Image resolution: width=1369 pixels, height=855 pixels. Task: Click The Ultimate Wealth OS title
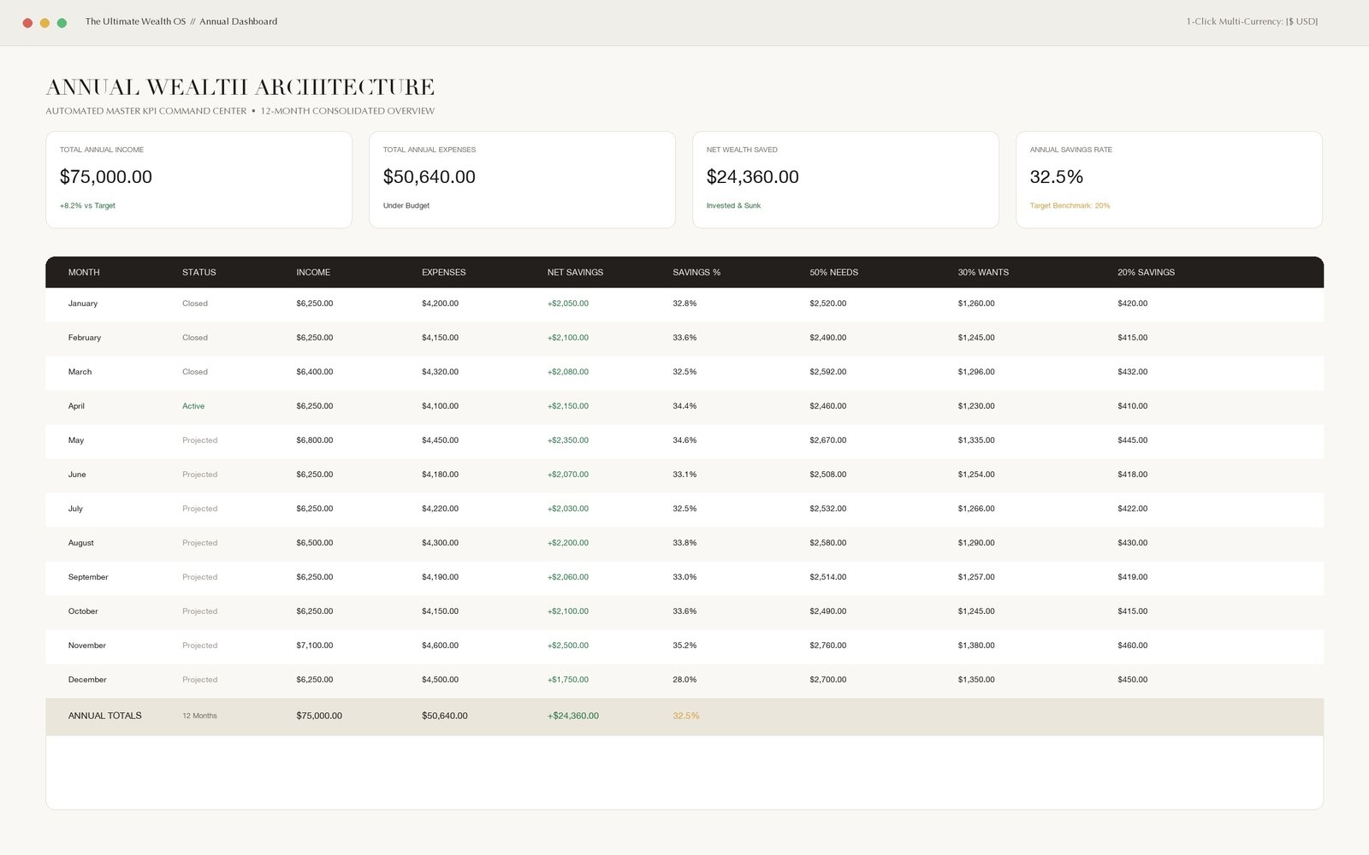pyautogui.click(x=135, y=21)
